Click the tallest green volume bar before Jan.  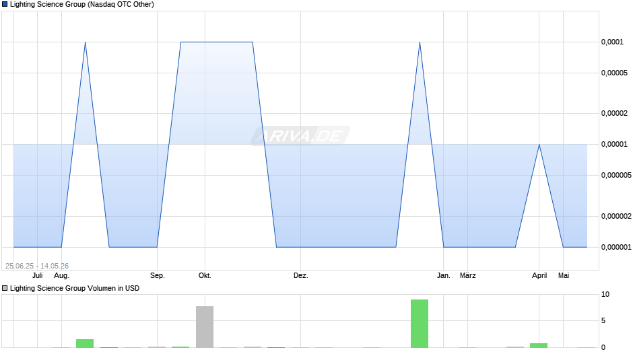(420, 324)
